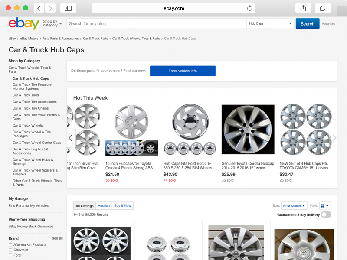The image size is (347, 260).
Task: Show next items in Hot This Week carousel
Action: [x=334, y=138]
